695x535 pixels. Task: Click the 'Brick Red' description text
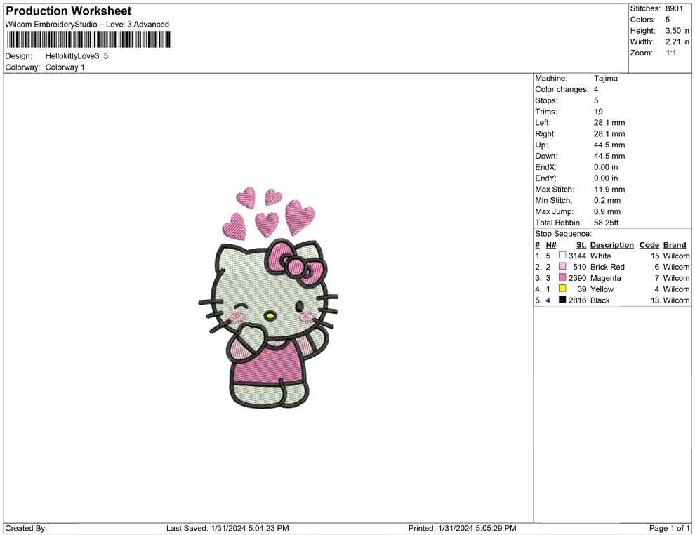coord(607,267)
